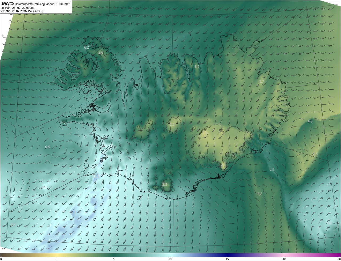The height and width of the screenshot is (261, 341).
Task: Click the color scale tick label 10
Action: pyautogui.click(x=170, y=259)
